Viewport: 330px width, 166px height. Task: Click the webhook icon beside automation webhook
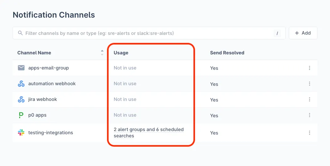pos(21,84)
